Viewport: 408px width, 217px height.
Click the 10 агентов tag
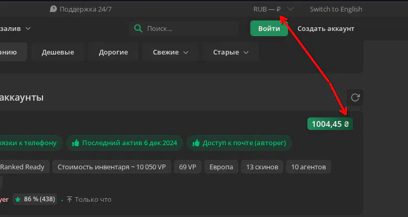coord(308,167)
